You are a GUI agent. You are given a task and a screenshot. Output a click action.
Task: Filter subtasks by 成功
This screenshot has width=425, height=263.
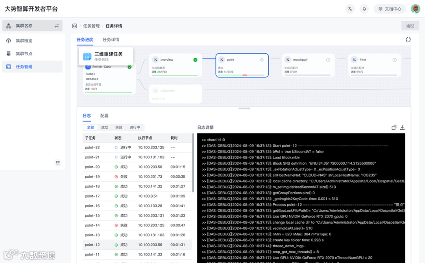click(105, 127)
